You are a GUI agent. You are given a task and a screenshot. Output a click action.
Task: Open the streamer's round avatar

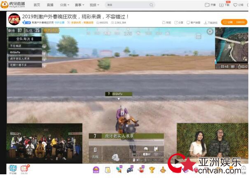pos(14,19)
